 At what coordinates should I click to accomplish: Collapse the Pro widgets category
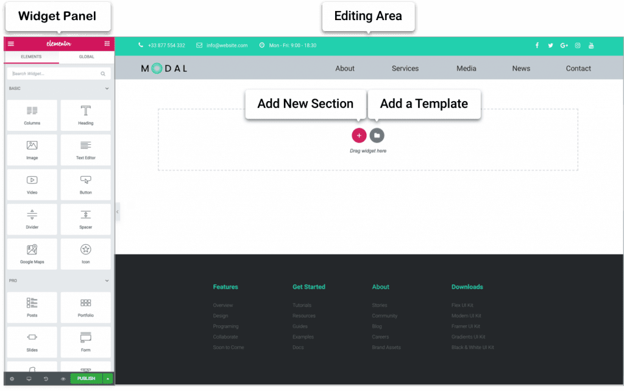[107, 281]
